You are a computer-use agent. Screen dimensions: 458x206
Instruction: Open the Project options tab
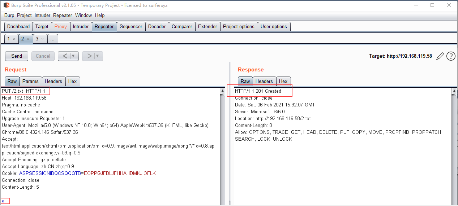pyautogui.click(x=239, y=26)
